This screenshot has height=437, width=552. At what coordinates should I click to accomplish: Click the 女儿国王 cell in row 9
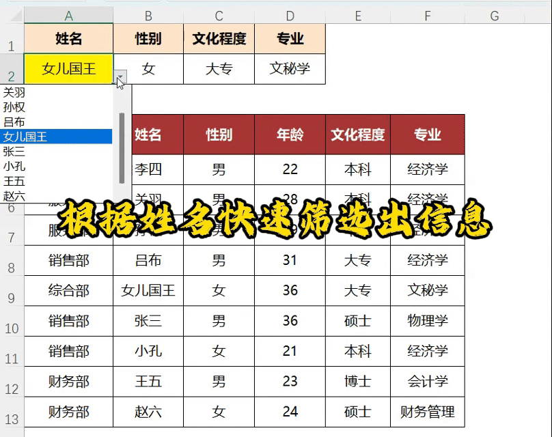pos(148,291)
